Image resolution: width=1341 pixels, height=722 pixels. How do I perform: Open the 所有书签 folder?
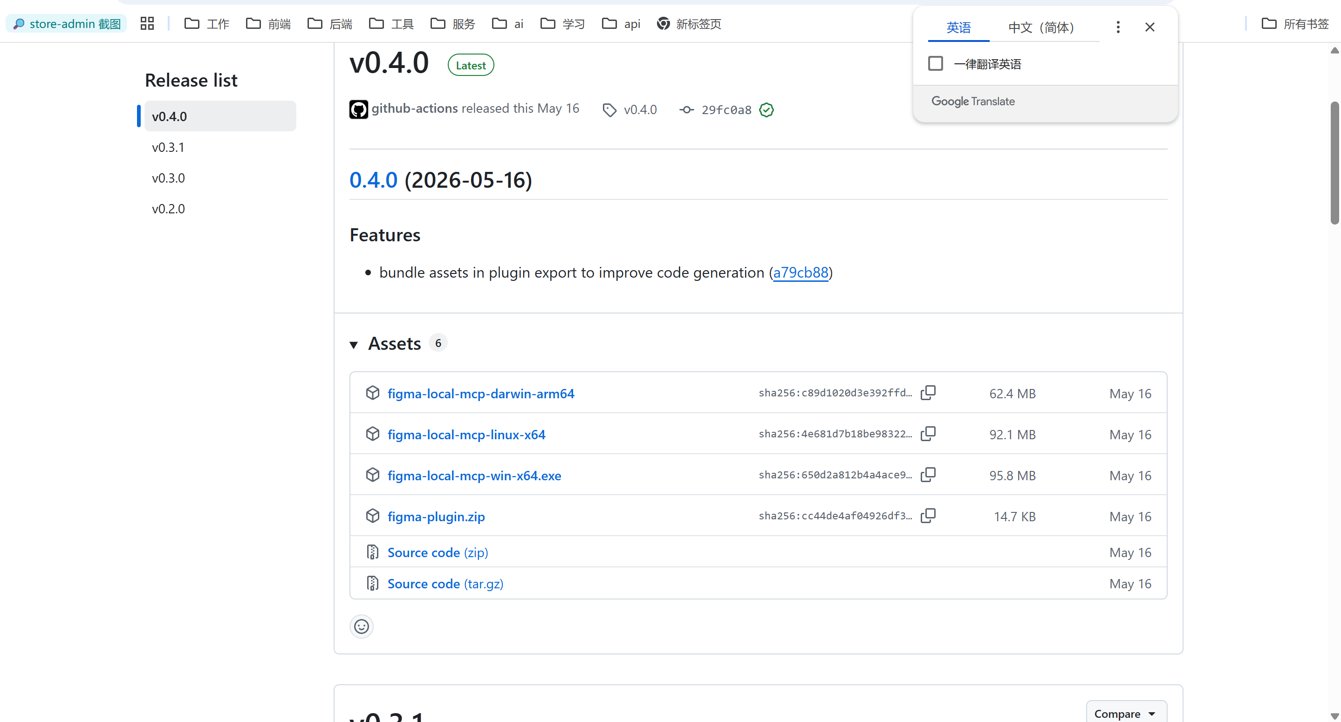click(1295, 23)
